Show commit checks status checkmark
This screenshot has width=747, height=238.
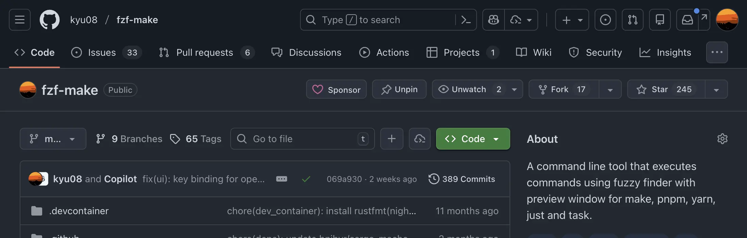tap(306, 179)
